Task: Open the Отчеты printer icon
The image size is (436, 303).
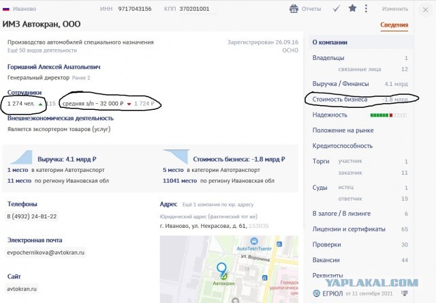Action: (x=294, y=9)
